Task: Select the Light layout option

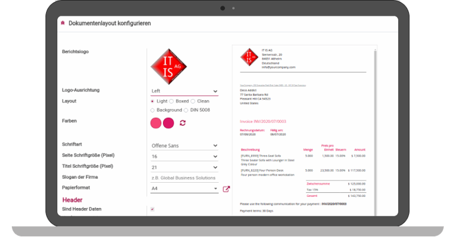Action: (152, 101)
